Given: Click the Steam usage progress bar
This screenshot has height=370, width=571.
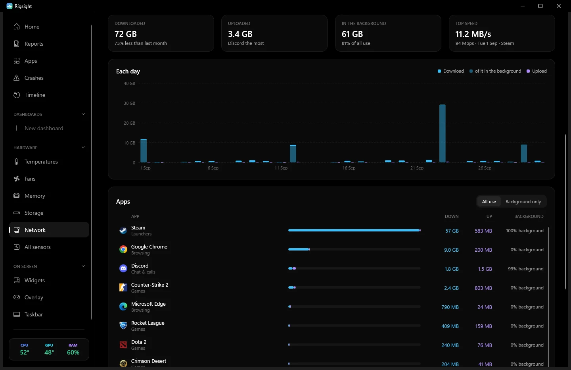Looking at the screenshot, I should pos(354,230).
